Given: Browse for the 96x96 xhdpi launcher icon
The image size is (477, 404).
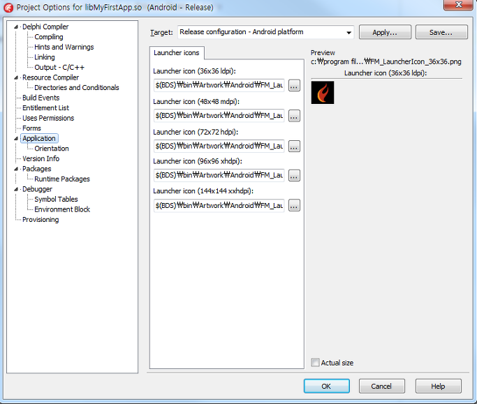Looking at the screenshot, I should [294, 175].
